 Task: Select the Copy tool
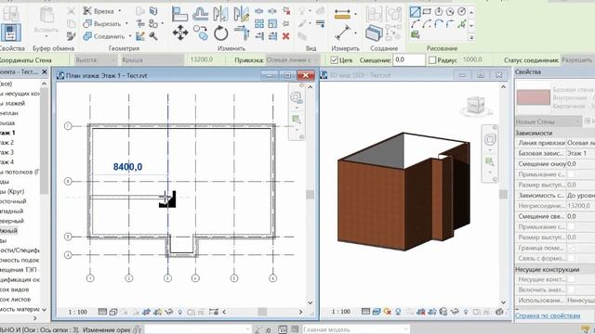[x=201, y=33]
